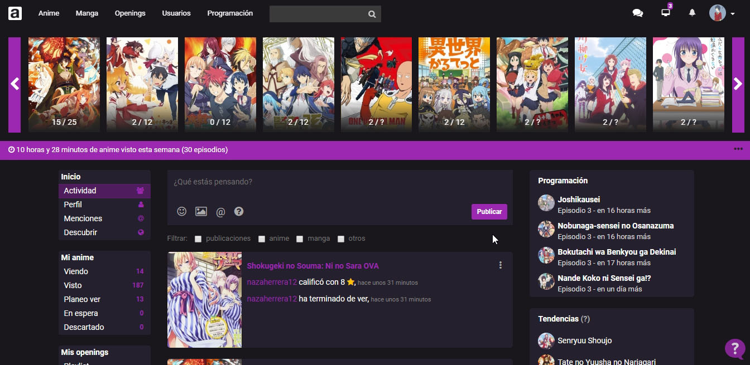
Task: Insert an emoji in the post
Action: (181, 211)
